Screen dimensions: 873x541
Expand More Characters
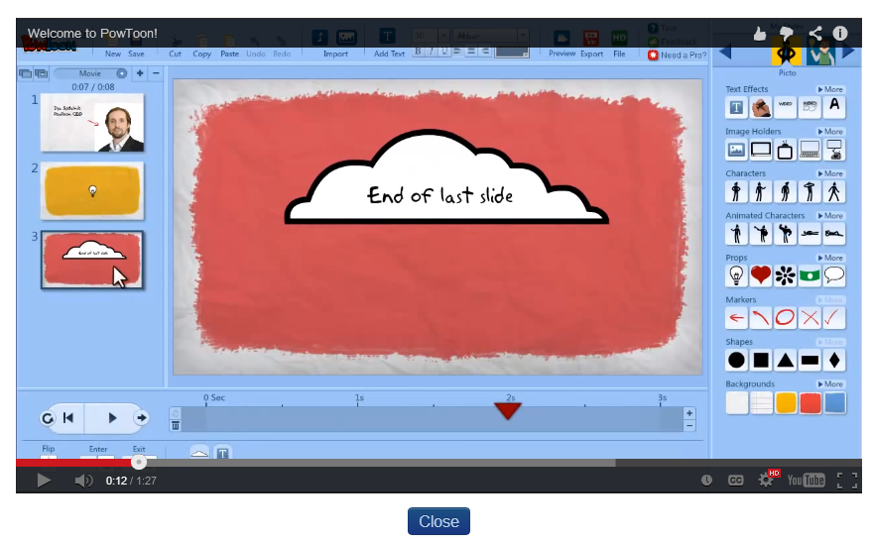coord(830,173)
